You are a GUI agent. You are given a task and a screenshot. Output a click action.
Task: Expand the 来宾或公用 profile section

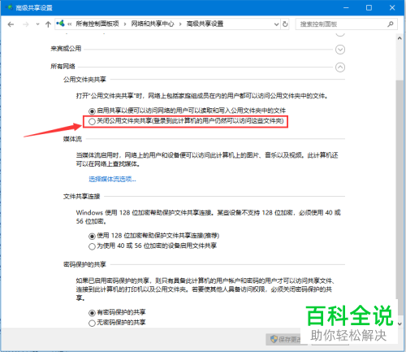[x=340, y=50]
